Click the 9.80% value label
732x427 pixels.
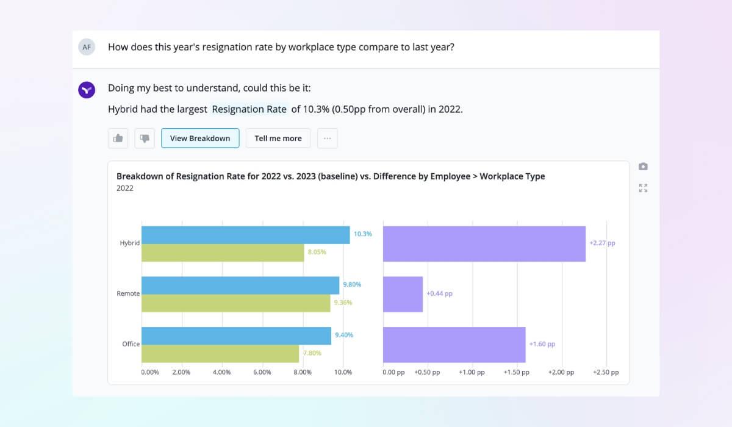(352, 284)
